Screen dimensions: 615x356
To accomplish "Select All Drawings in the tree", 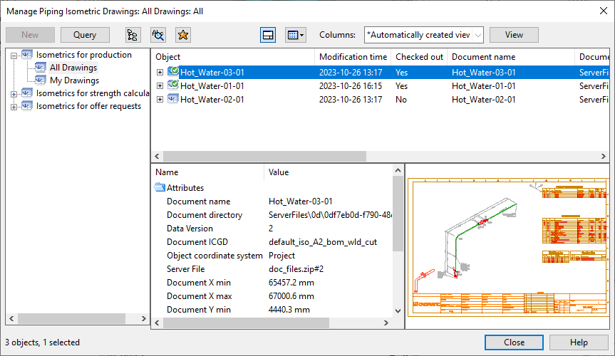I will tap(73, 68).
